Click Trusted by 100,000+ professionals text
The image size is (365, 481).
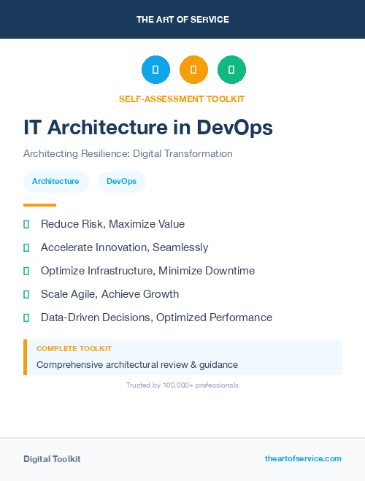pos(182,385)
